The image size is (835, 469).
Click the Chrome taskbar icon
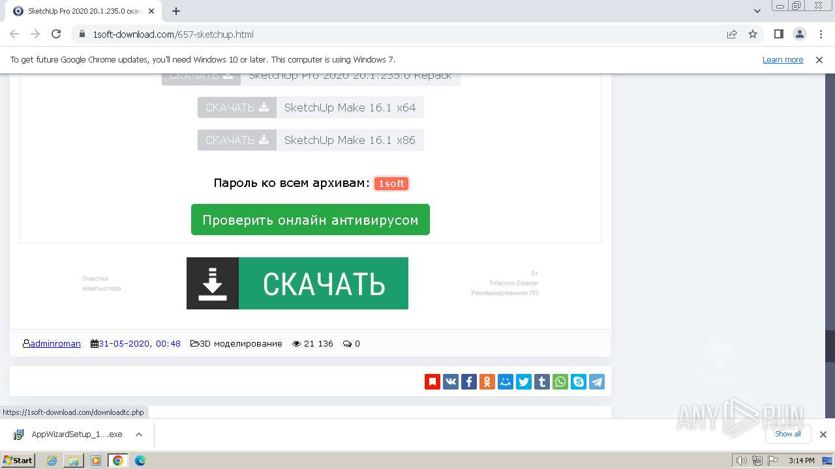point(118,461)
